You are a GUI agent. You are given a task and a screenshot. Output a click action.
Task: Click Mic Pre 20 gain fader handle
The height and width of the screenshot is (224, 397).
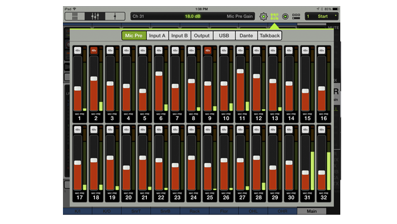coord(126,168)
